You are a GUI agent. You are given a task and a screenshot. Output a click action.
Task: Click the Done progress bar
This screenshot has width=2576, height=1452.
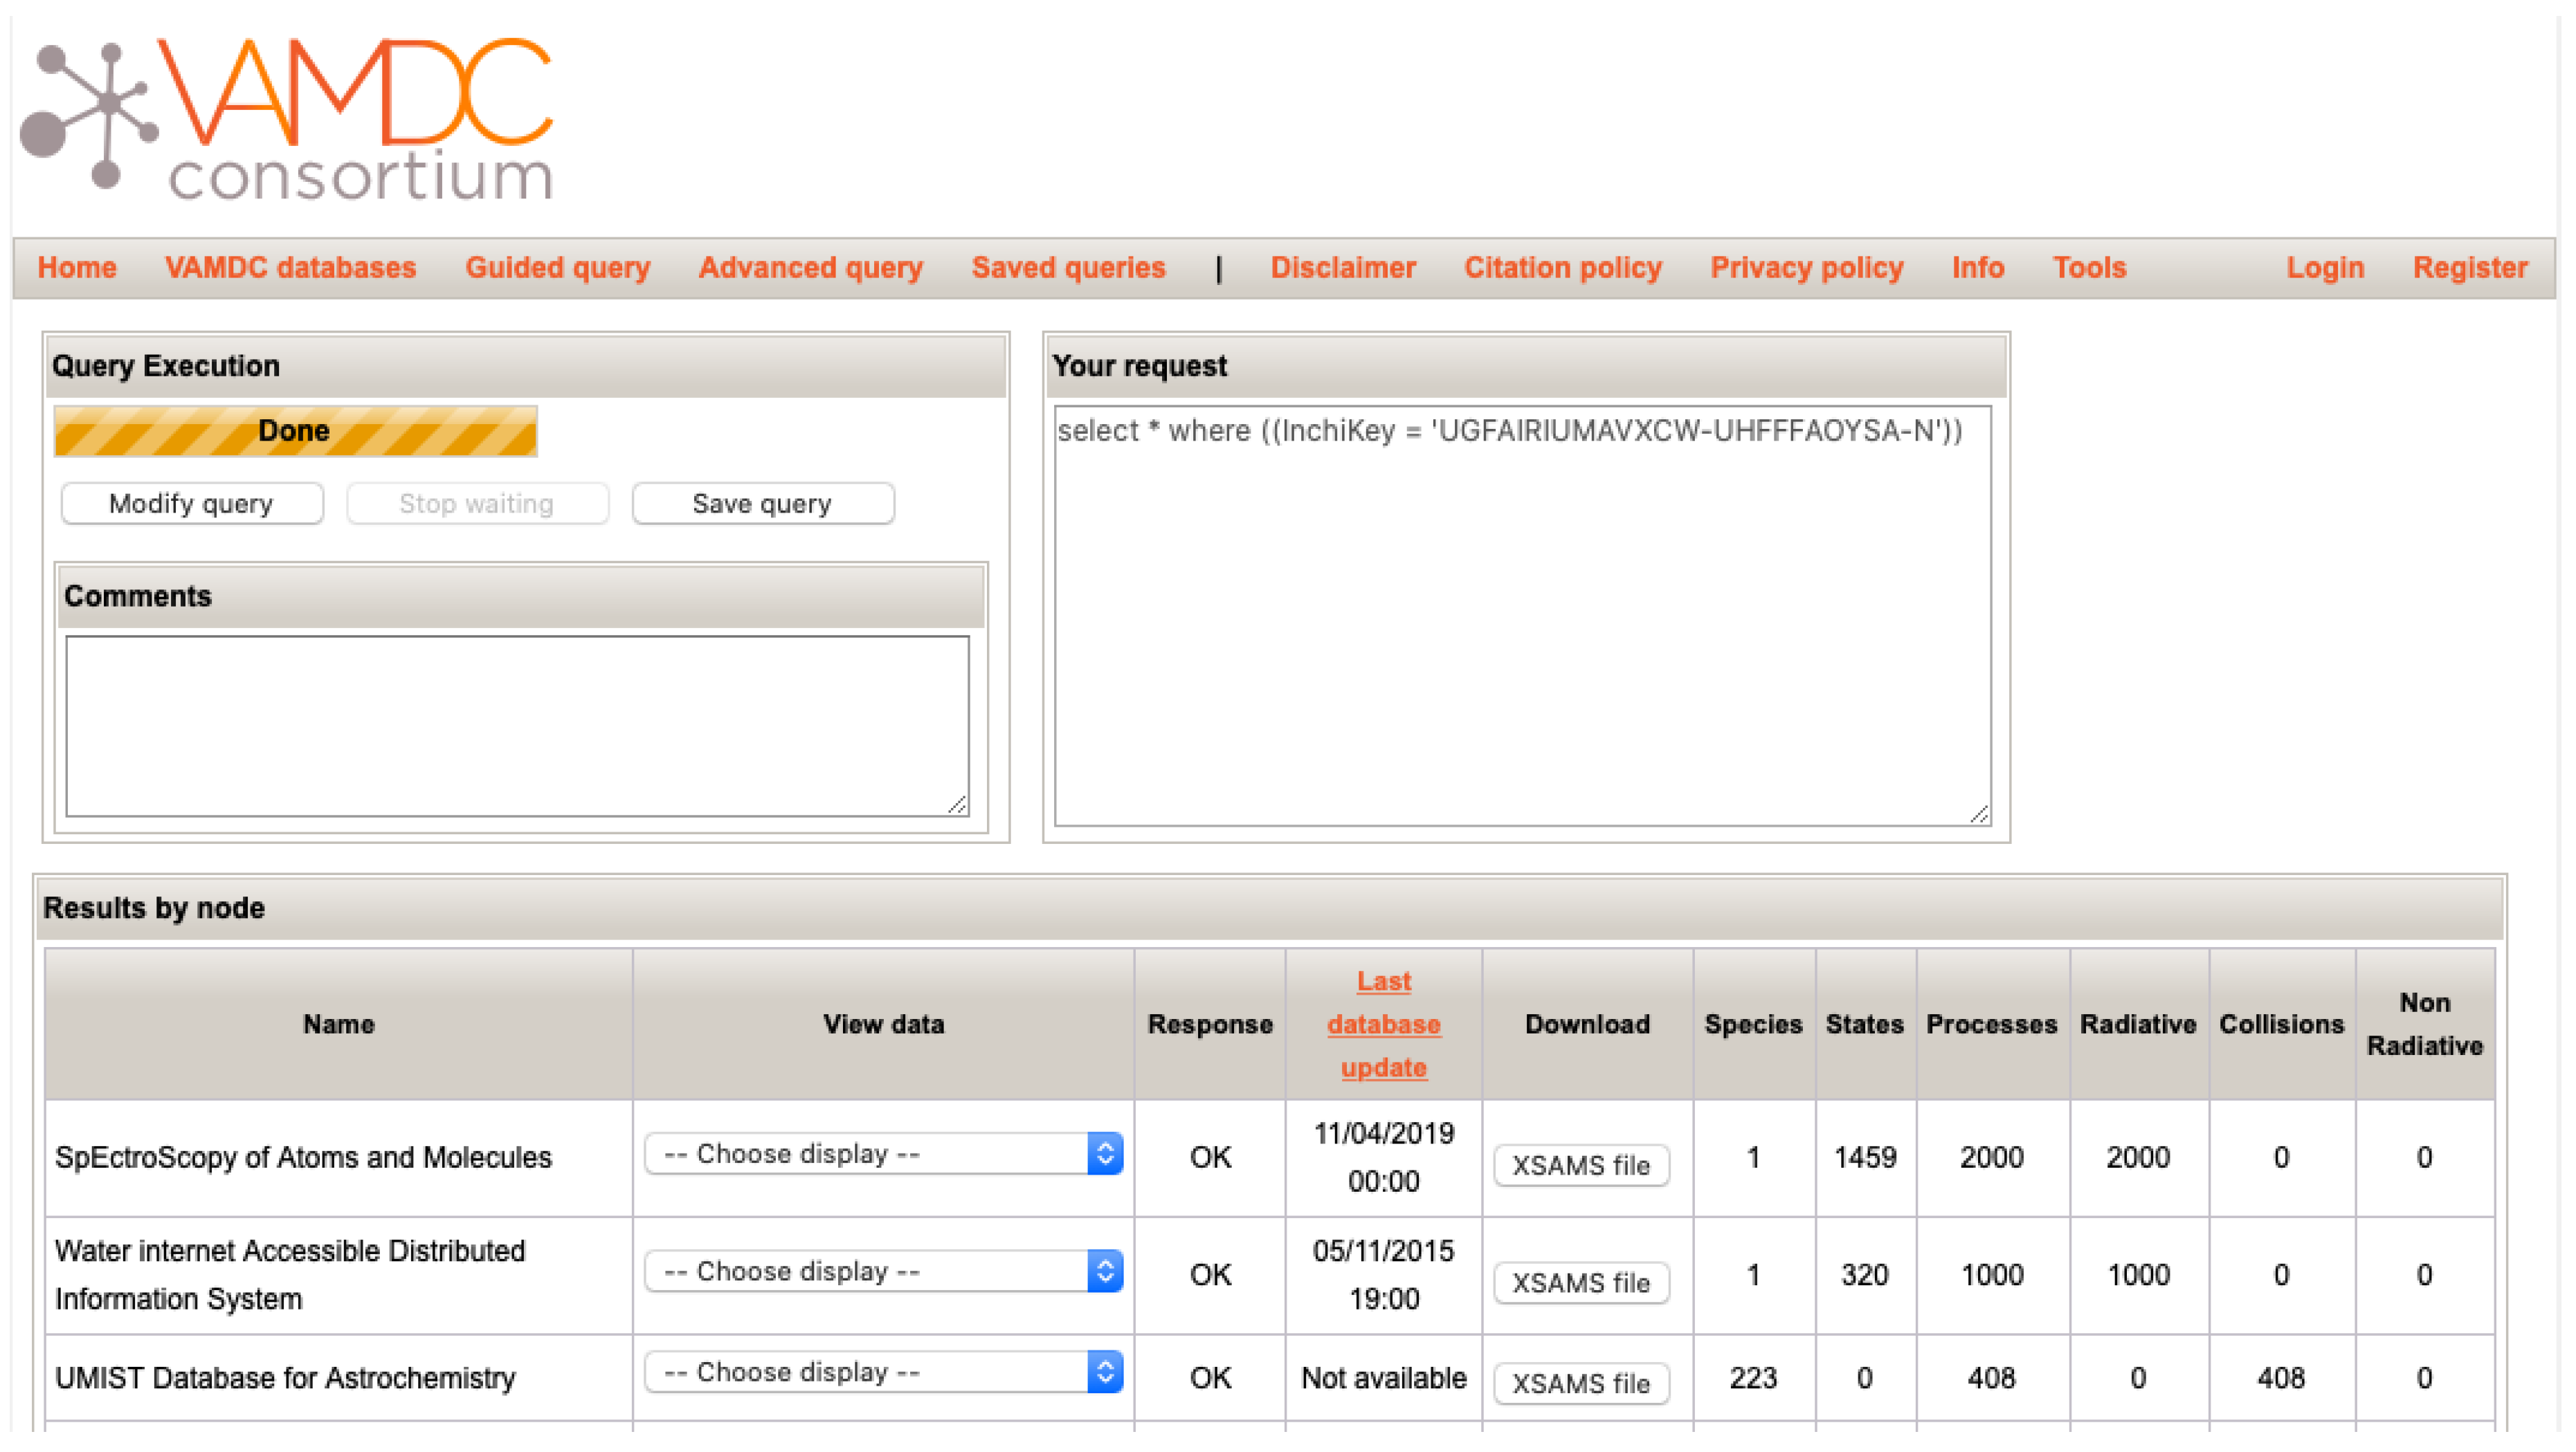(295, 431)
